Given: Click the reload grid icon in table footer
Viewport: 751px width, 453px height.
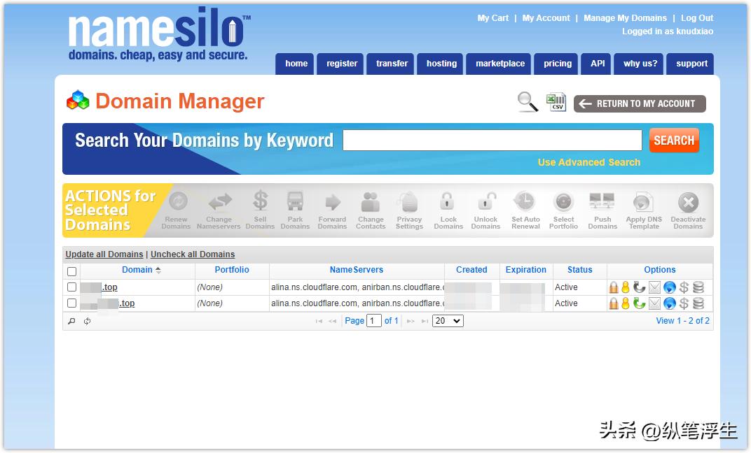Looking at the screenshot, I should tap(87, 321).
